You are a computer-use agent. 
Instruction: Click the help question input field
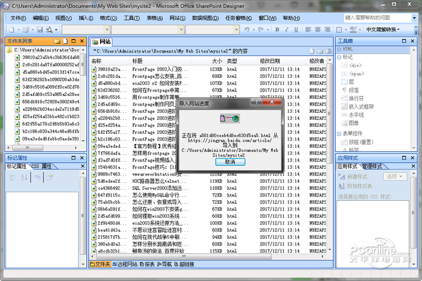[x=377, y=18]
